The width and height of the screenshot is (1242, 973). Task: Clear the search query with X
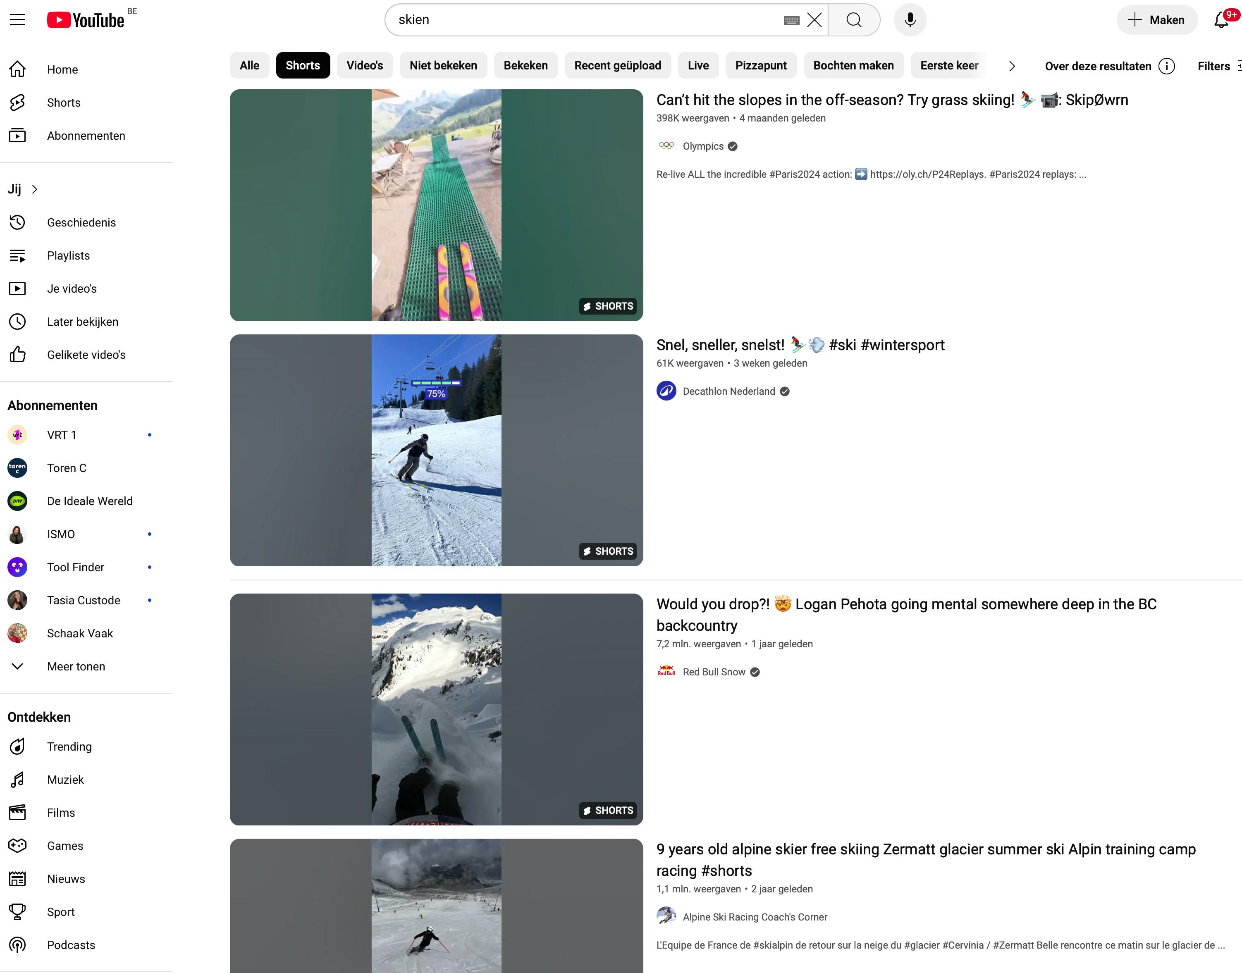point(815,20)
